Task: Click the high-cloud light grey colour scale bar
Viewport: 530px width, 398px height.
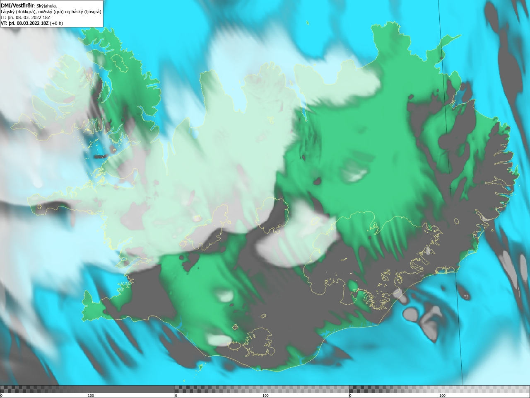Action: (x=439, y=389)
